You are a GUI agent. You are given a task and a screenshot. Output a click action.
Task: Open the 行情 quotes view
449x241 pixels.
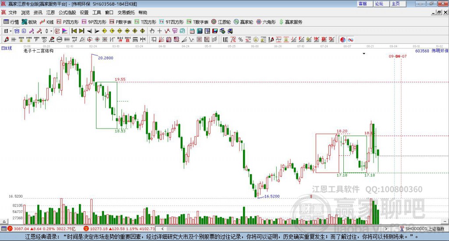[11, 22]
